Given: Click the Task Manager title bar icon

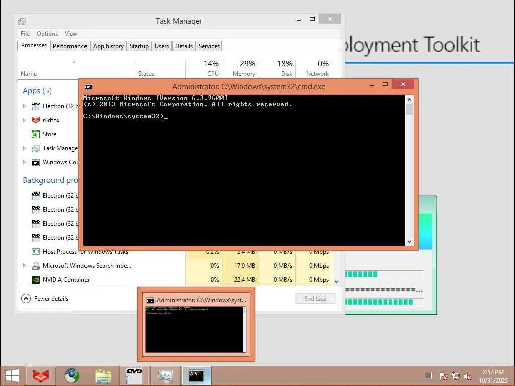Looking at the screenshot, I should click(x=22, y=21).
